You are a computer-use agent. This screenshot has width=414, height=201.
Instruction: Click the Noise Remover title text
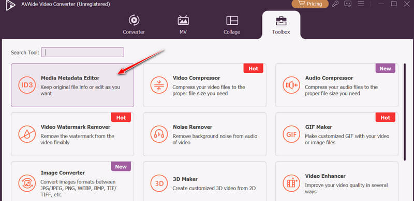193,127
